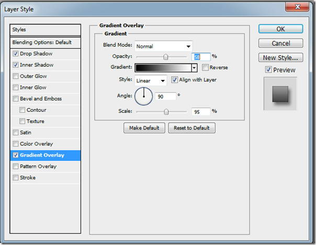Select the Drop Shadow style label
This screenshot has width=316, height=245.
tap(36, 54)
